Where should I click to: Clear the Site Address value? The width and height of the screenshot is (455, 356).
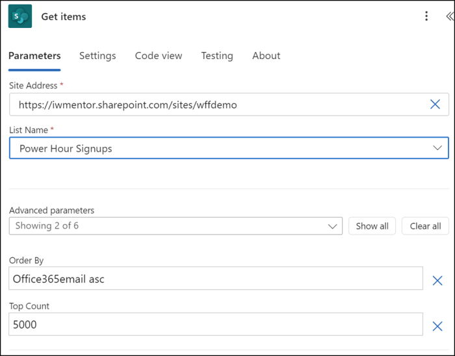435,104
